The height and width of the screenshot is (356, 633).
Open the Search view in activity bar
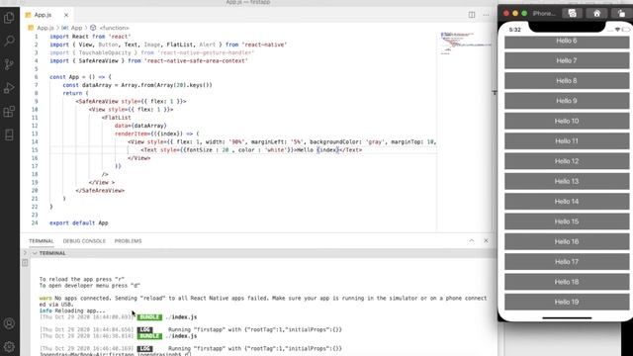coord(9,41)
